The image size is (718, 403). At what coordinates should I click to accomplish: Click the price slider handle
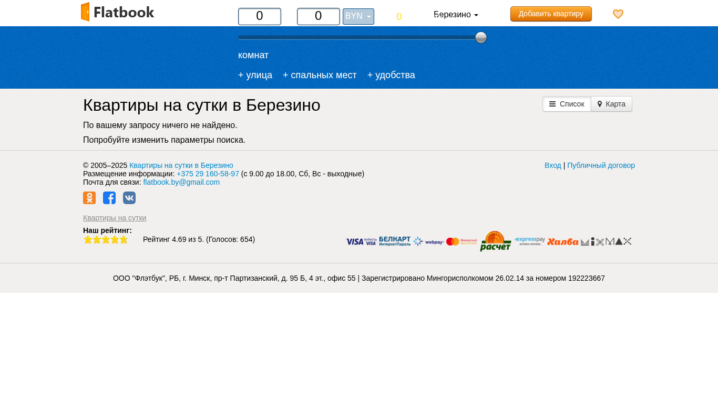[481, 38]
